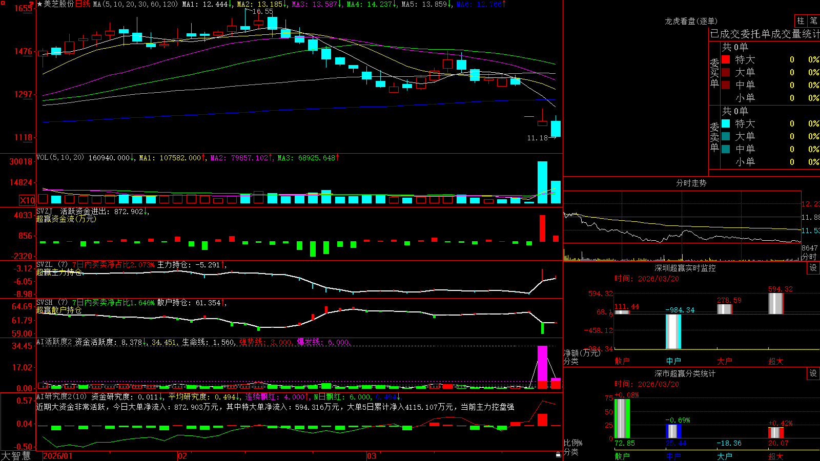Click the 已成交委托单成交量统计 header

point(765,34)
